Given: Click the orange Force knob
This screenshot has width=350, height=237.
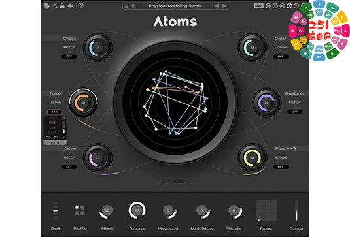Looking at the screenshot, I should (x=83, y=103).
